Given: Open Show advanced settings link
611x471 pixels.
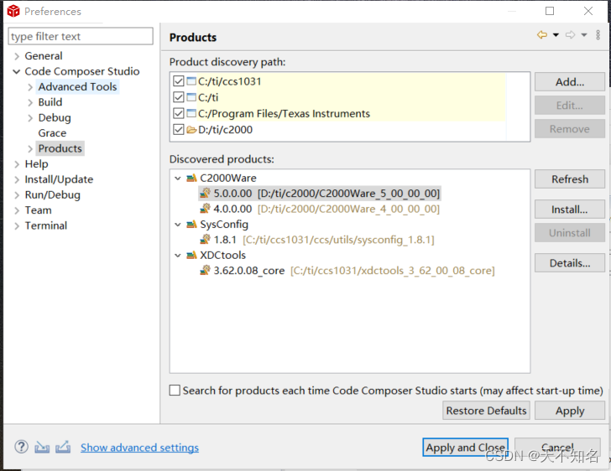Looking at the screenshot, I should coord(139,448).
